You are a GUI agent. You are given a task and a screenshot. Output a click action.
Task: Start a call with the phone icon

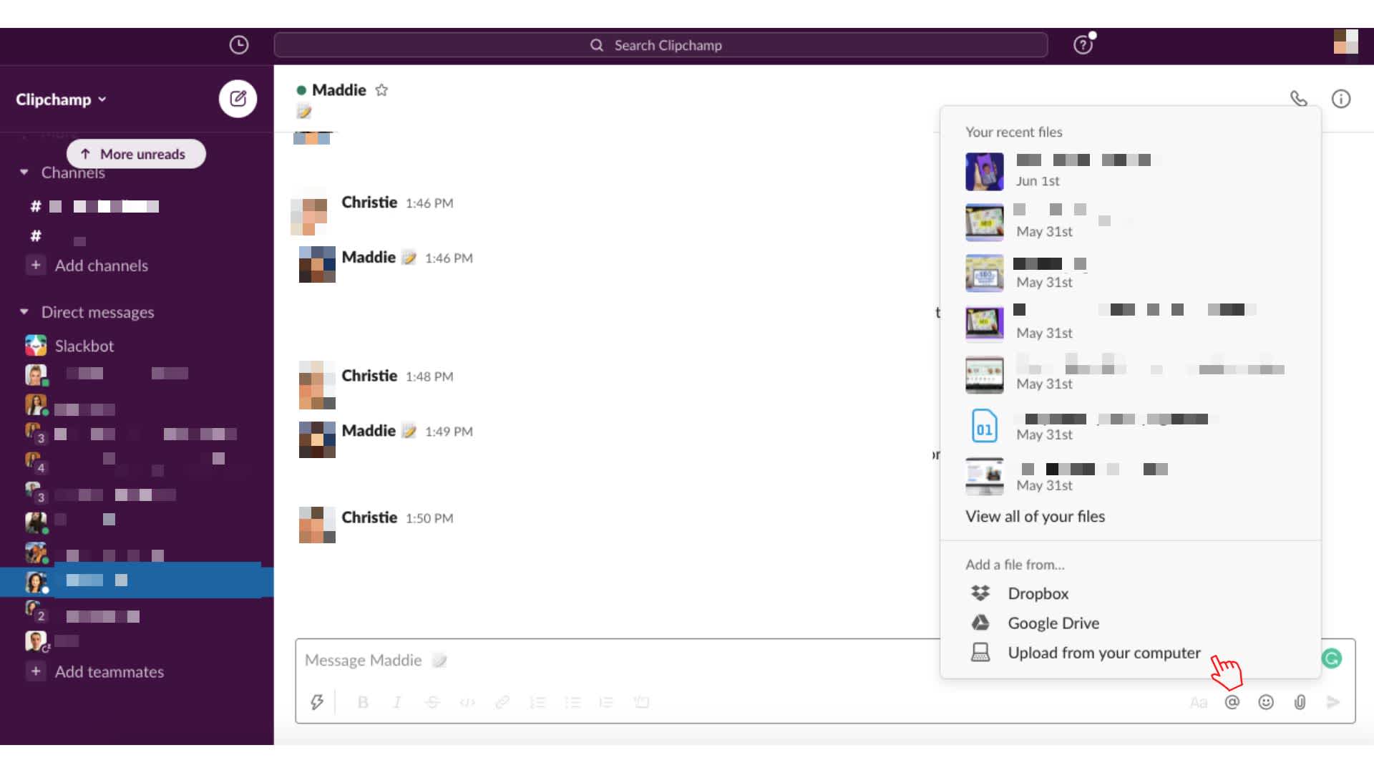point(1298,99)
